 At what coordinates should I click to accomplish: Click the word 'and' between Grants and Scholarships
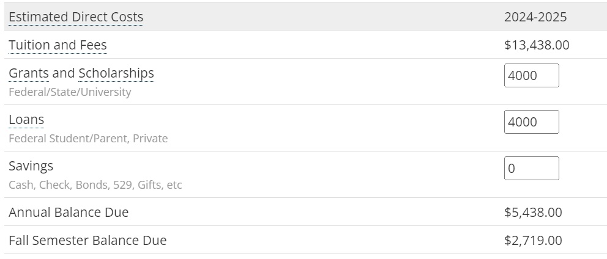click(x=64, y=73)
